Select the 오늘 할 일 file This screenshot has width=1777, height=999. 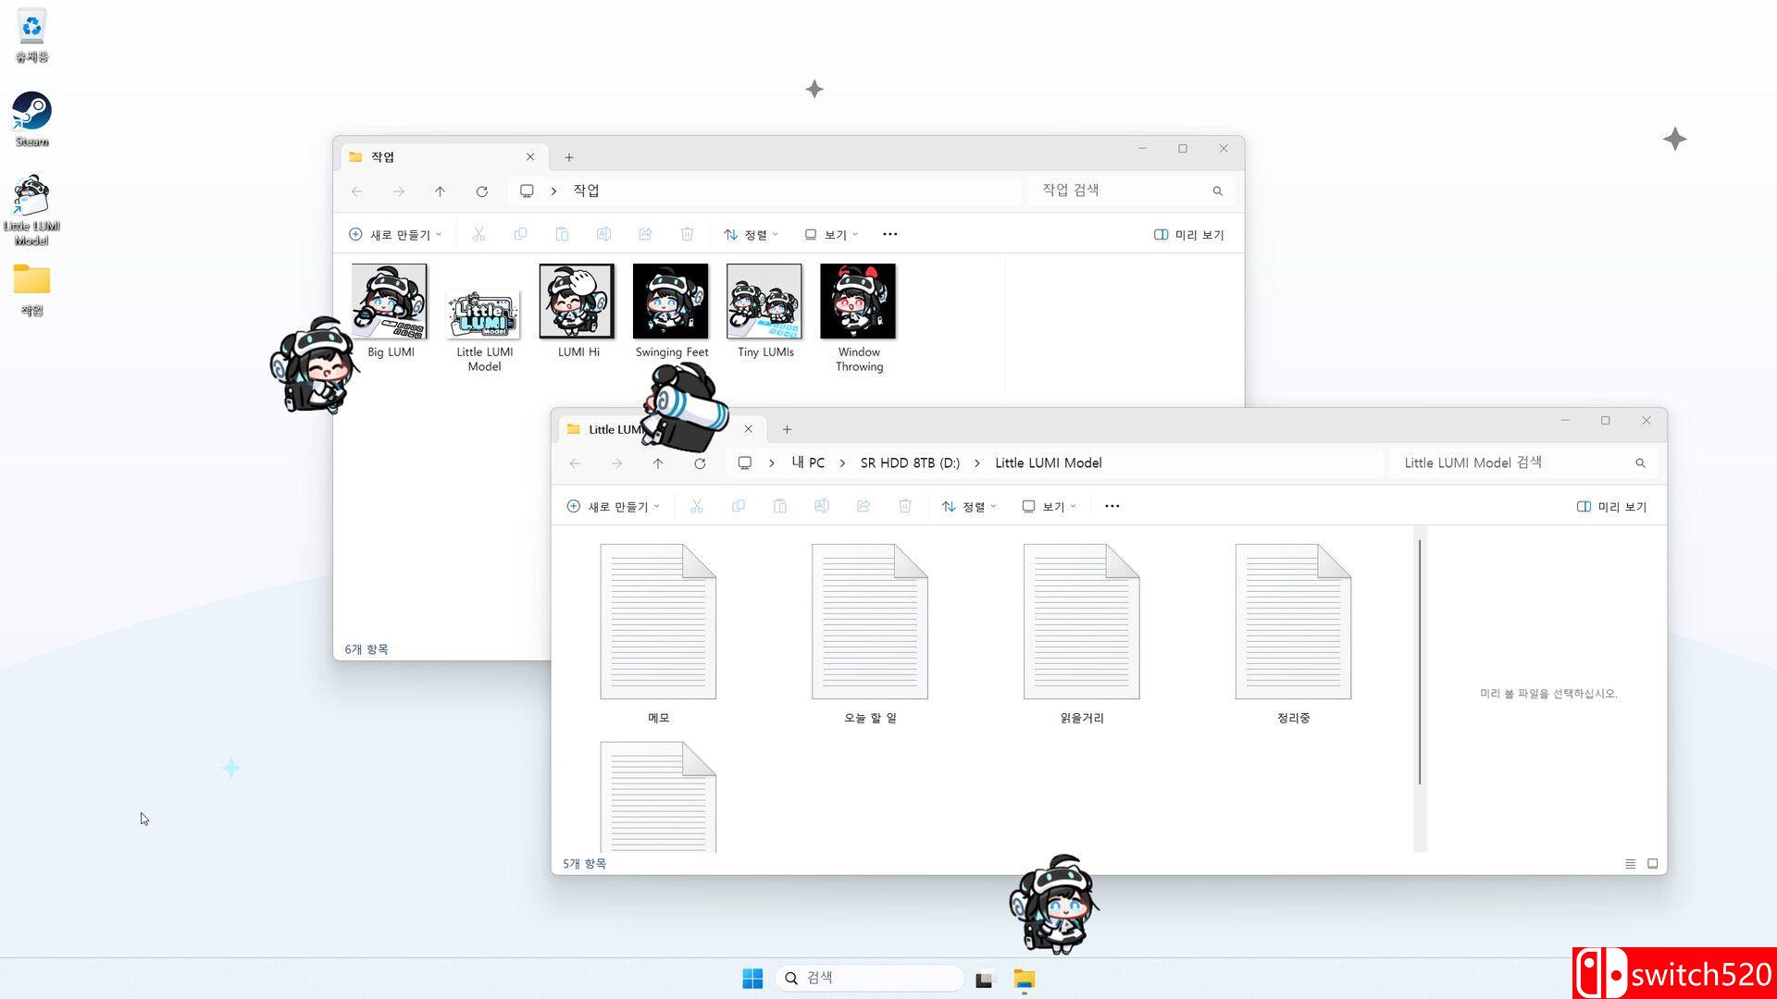870,634
